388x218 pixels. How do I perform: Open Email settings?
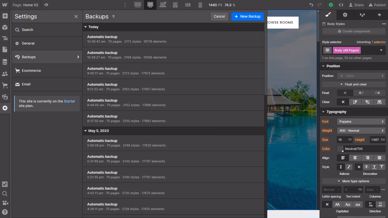point(47,84)
